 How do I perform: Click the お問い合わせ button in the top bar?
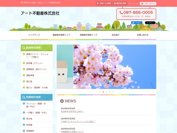(x=148, y=4)
